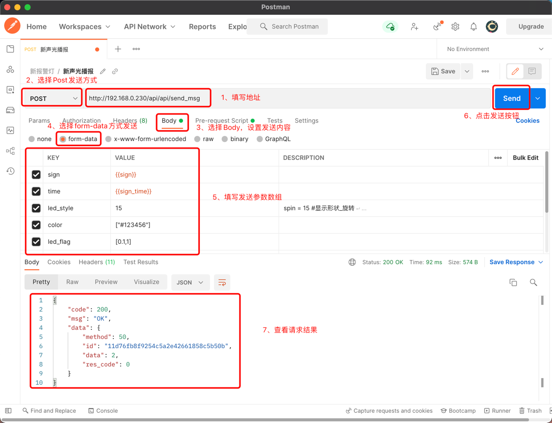The image size is (552, 423).
Task: Expand the Save Response dropdown
Action: tap(516, 262)
